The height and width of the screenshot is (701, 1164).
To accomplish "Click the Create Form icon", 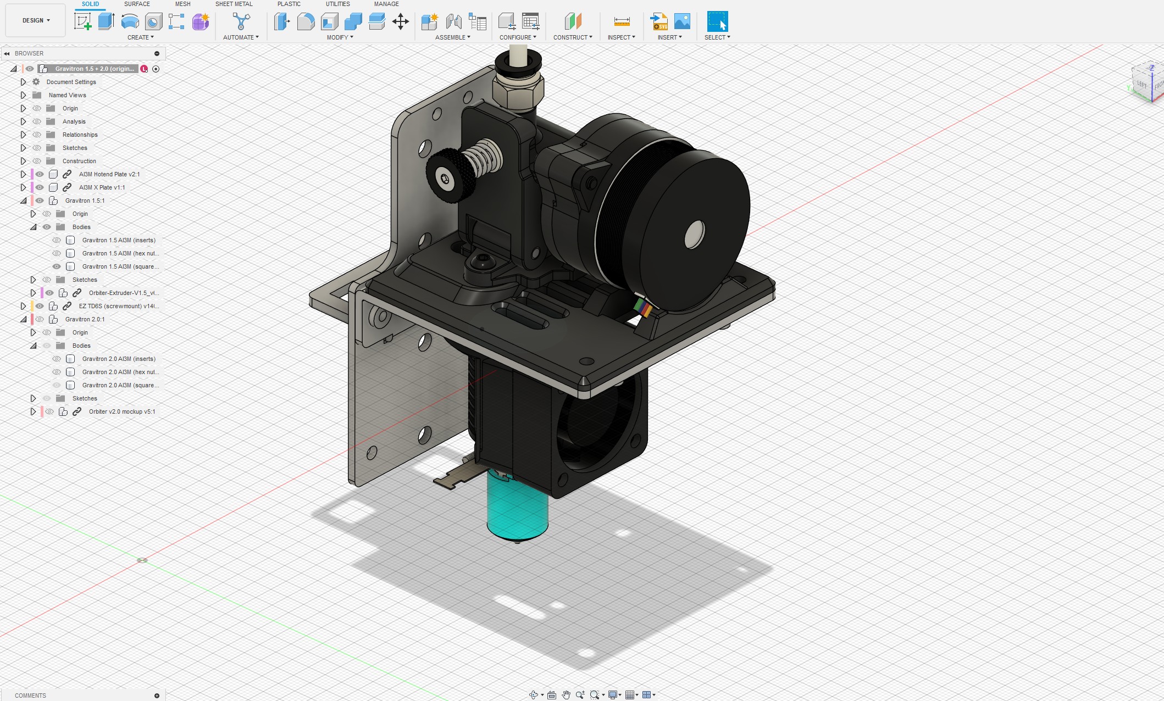I will point(201,21).
